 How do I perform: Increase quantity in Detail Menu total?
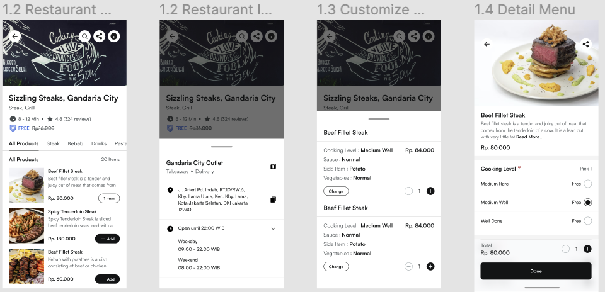click(x=587, y=249)
